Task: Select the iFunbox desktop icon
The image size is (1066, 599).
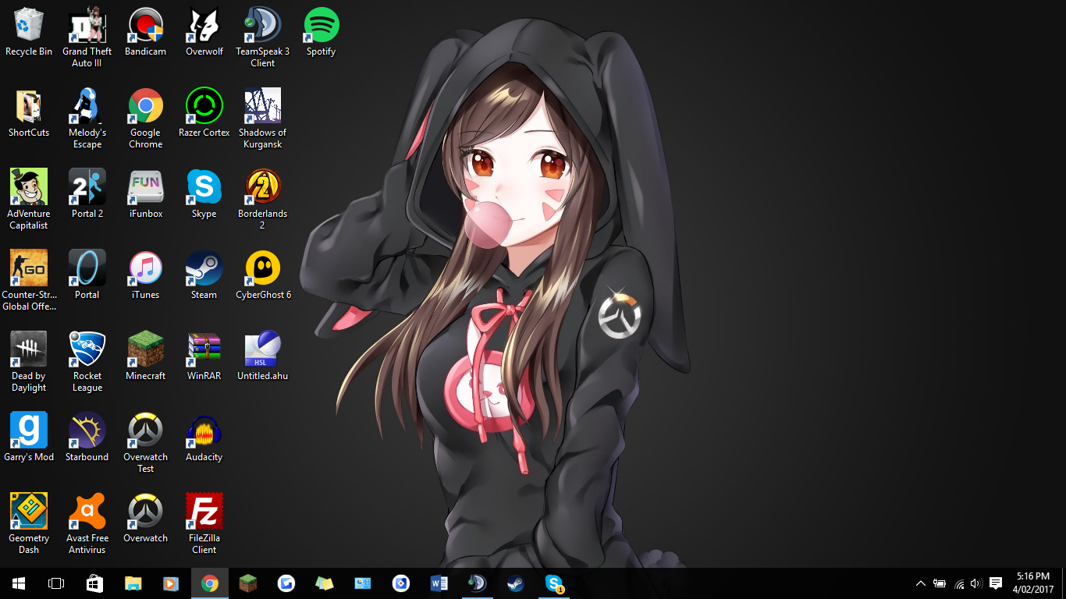Action: tap(145, 195)
